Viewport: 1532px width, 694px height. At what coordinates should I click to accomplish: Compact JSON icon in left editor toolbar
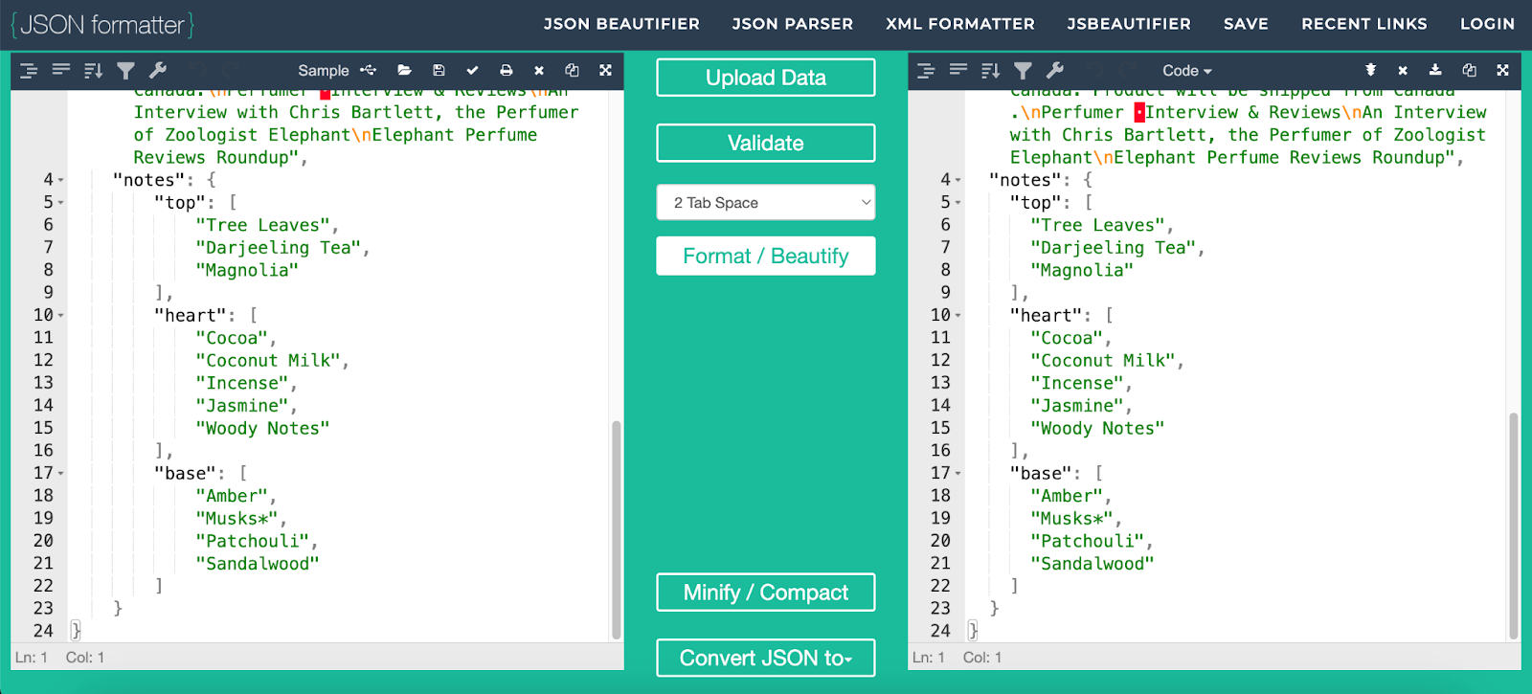[61, 70]
